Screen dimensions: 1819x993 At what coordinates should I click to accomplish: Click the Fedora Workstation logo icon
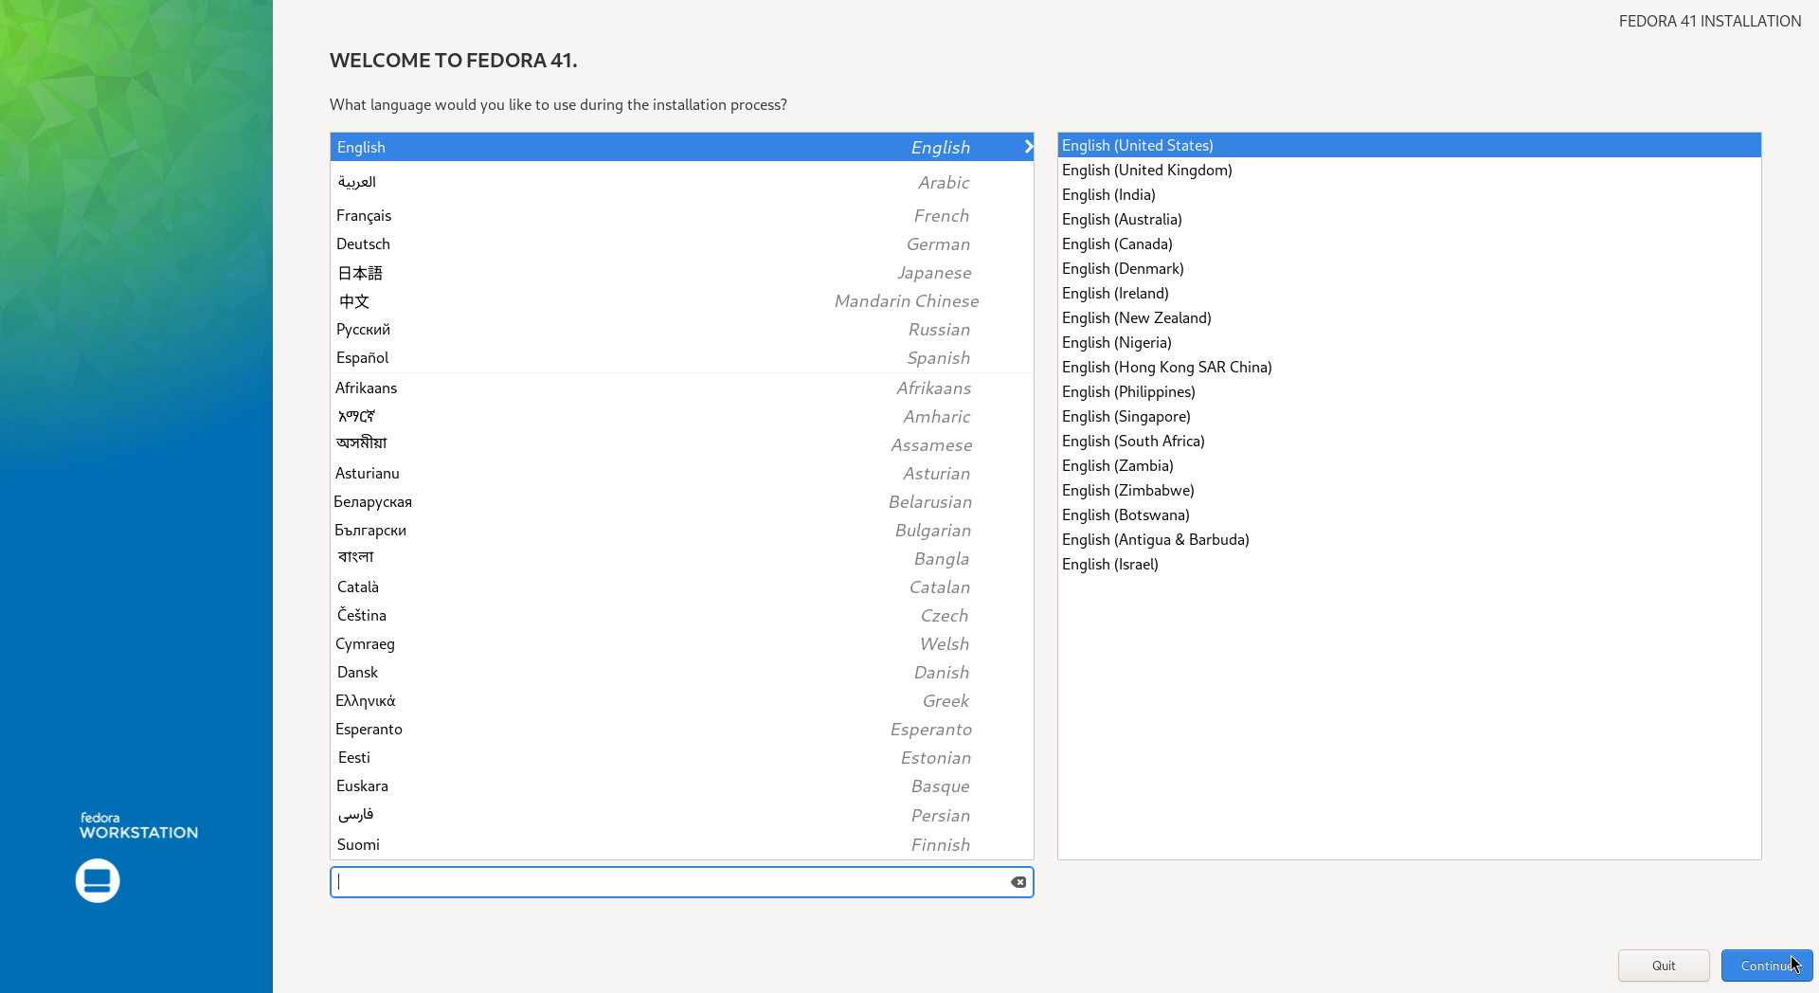click(x=98, y=880)
